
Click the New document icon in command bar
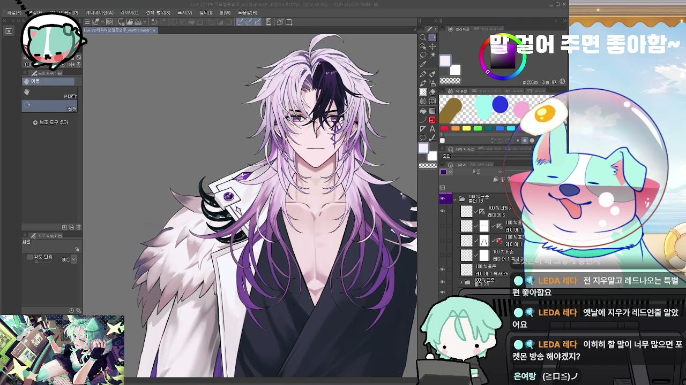[121, 22]
